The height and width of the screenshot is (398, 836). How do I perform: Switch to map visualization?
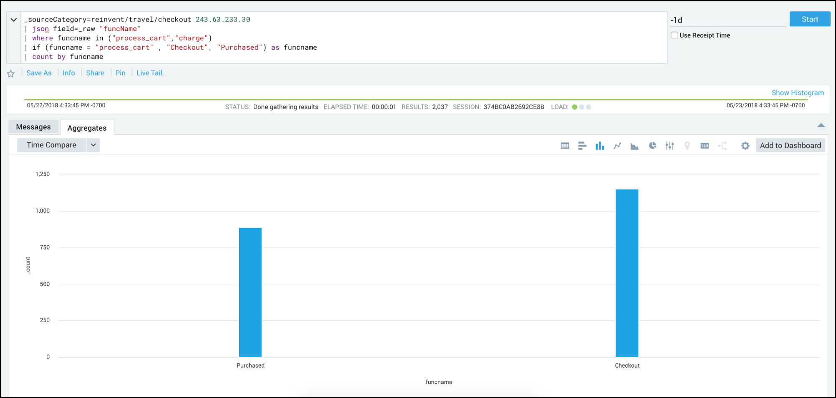click(x=687, y=146)
